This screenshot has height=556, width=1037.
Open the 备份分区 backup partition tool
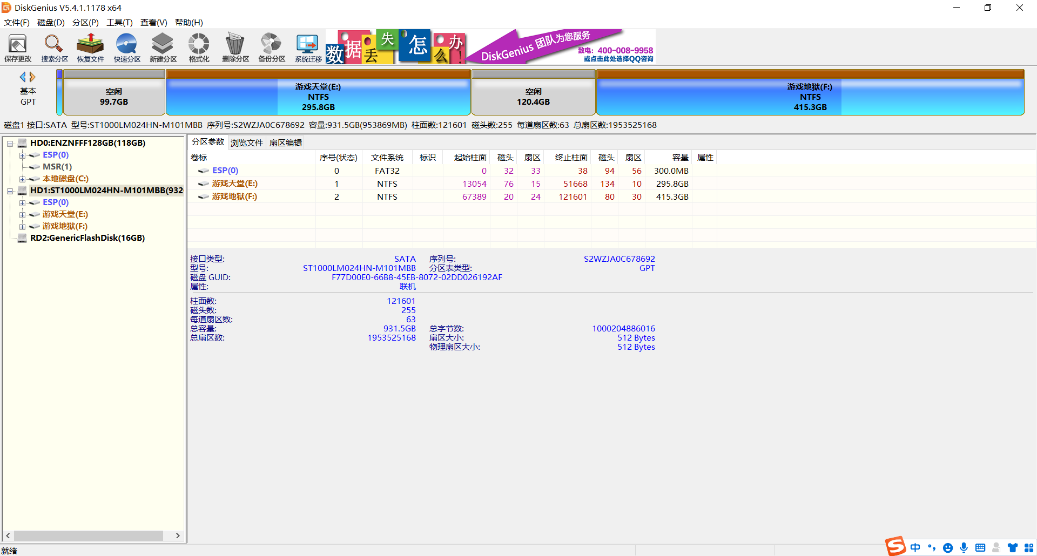(272, 48)
